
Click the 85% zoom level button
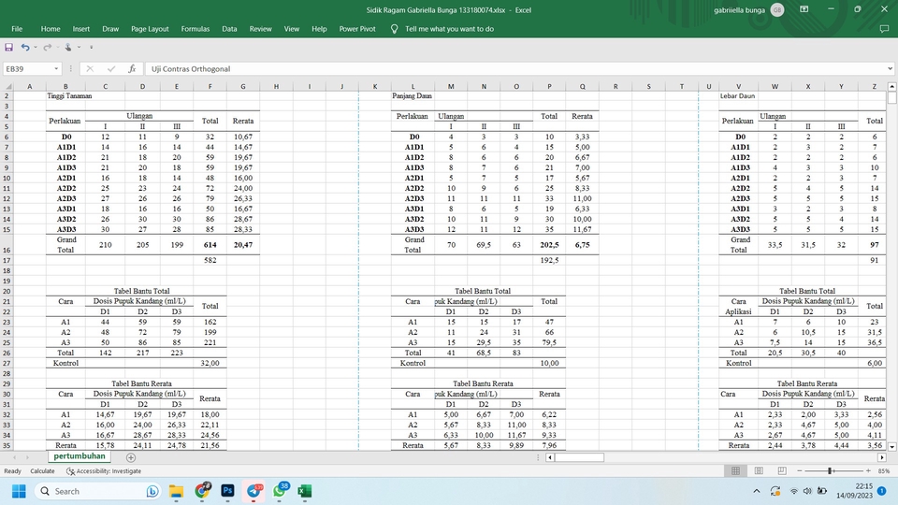(885, 471)
